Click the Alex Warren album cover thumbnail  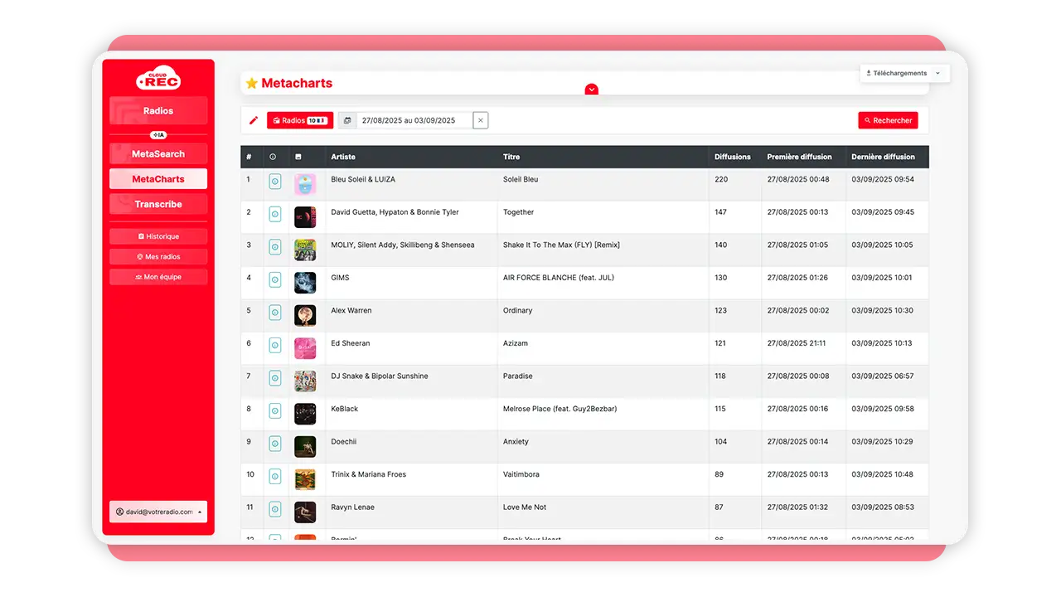point(305,315)
